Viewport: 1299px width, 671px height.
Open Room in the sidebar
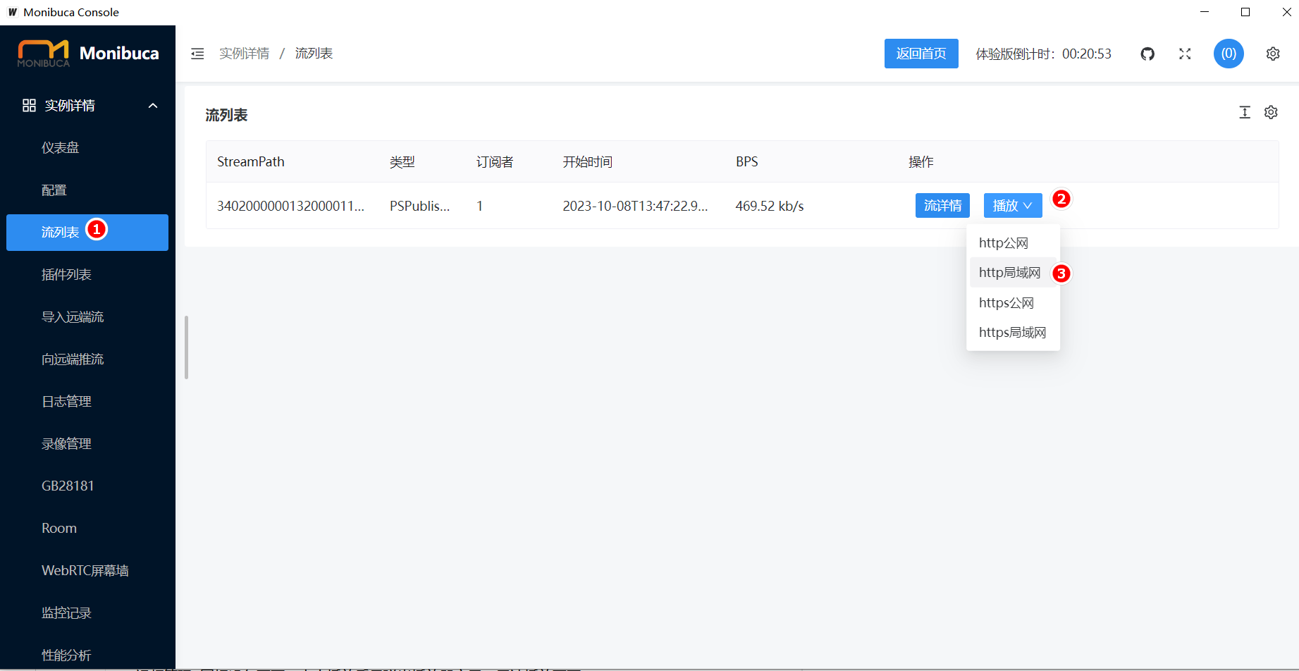click(87, 529)
